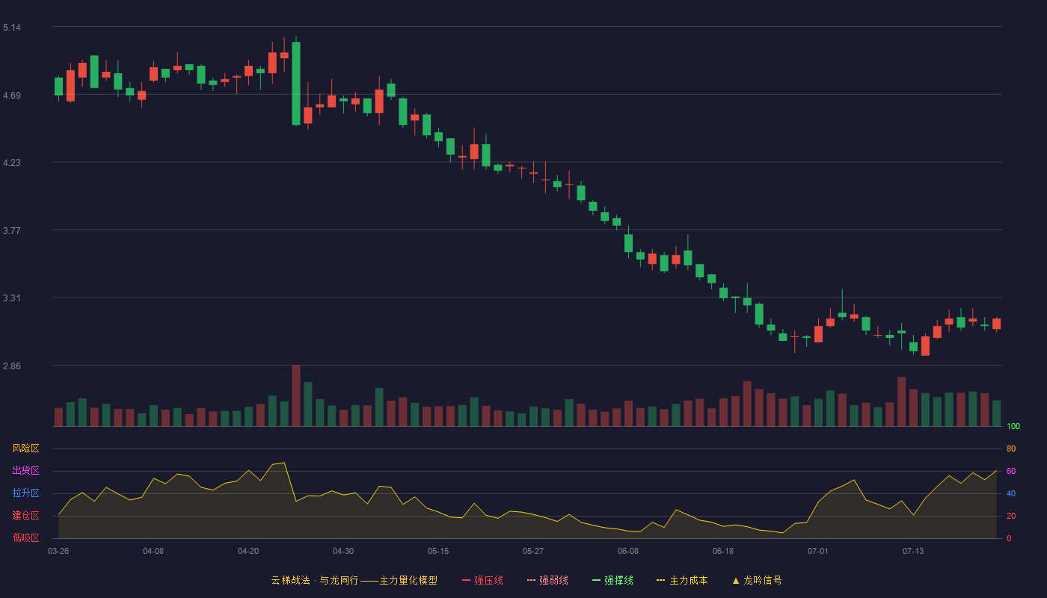
Task: Click the red 20 indicator axis value
Action: click(x=1011, y=517)
